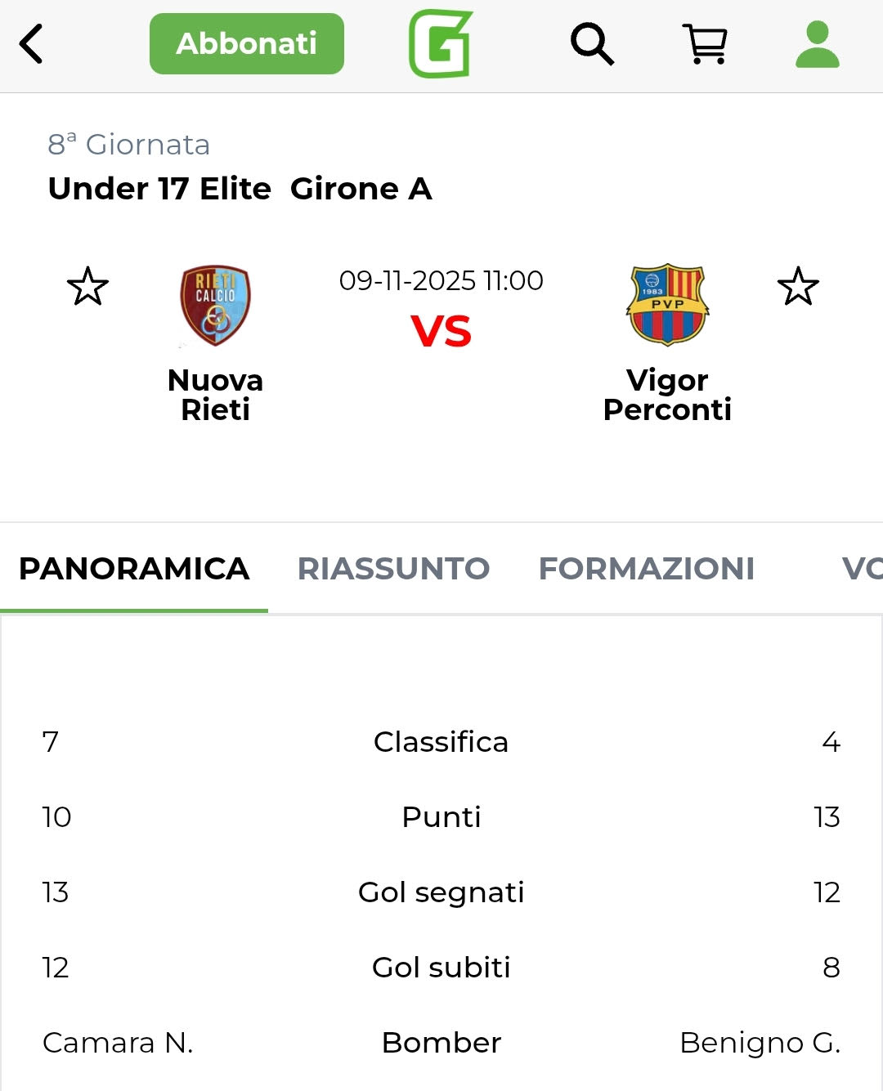
Task: Open the Vigor Perconti team name link
Action: (667, 395)
